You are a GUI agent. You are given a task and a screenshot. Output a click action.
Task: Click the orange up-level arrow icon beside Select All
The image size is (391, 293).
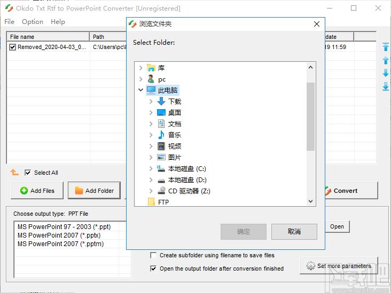click(14, 172)
